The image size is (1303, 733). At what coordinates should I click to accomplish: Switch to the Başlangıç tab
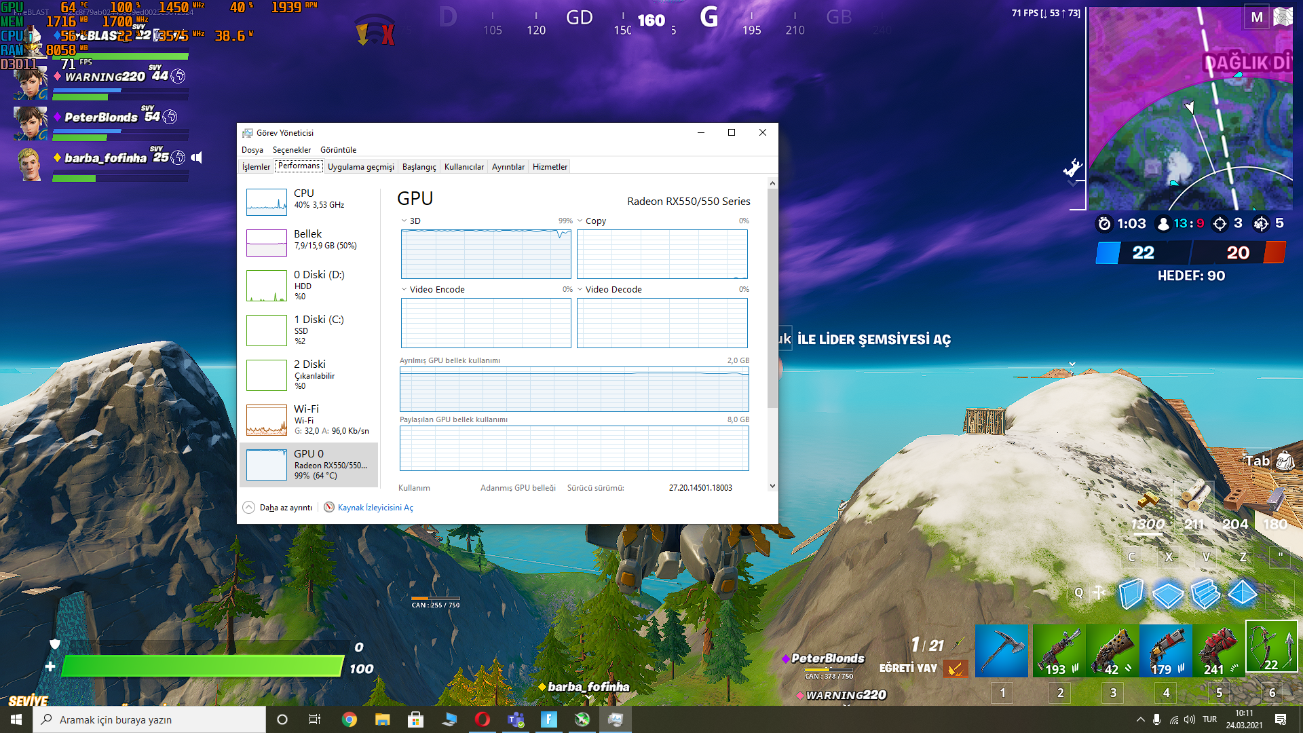point(419,167)
